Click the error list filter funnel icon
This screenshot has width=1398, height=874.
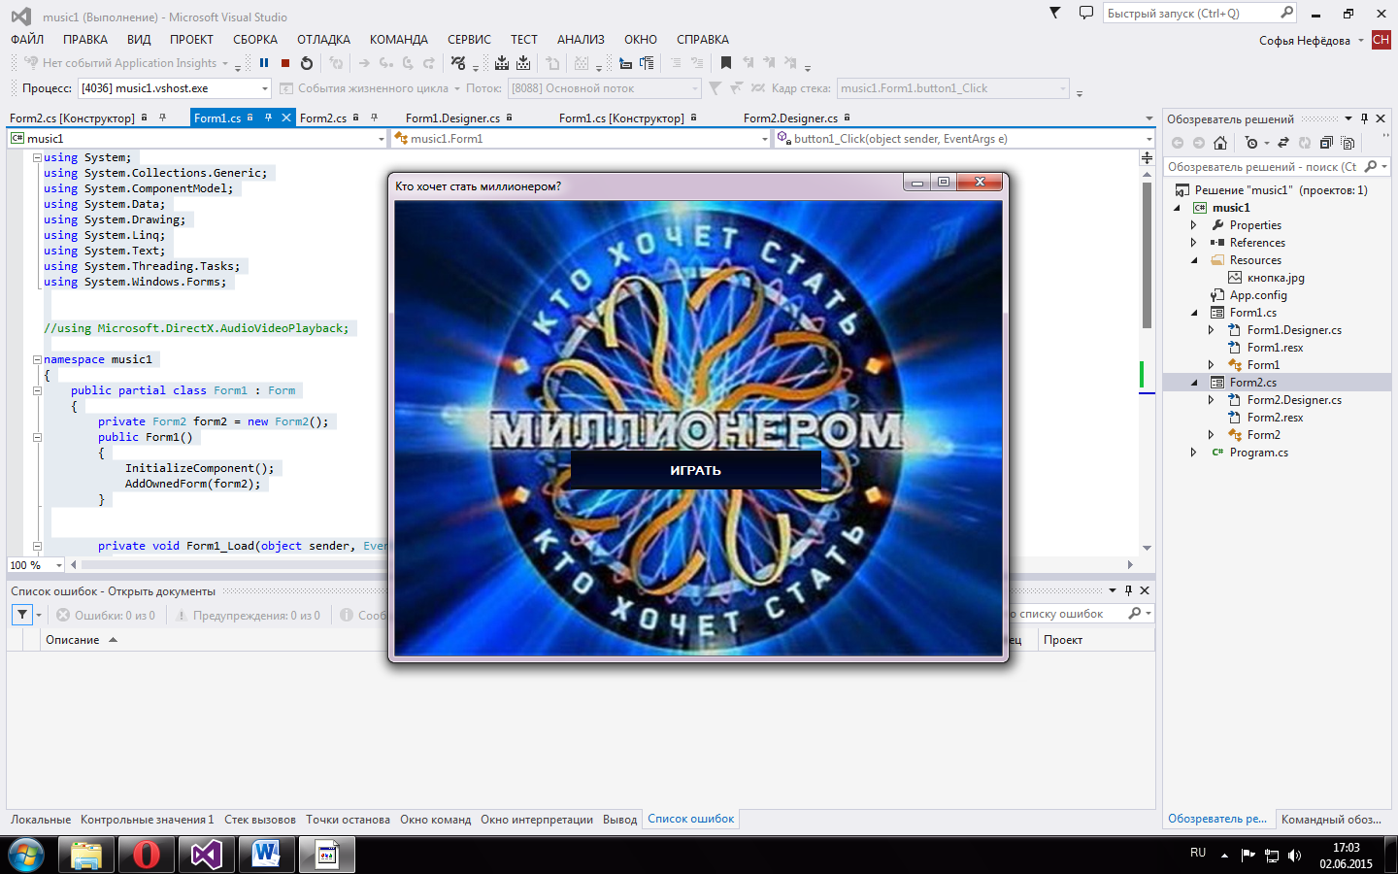click(22, 615)
